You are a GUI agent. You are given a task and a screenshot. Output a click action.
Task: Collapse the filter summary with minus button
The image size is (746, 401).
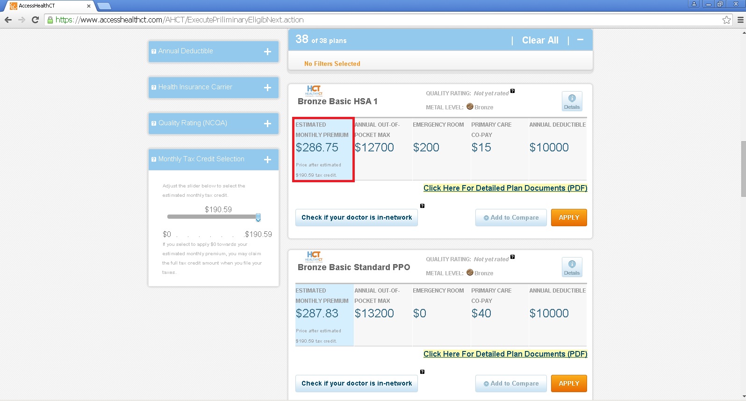580,40
